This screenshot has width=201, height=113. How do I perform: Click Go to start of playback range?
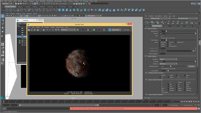click(x=182, y=101)
